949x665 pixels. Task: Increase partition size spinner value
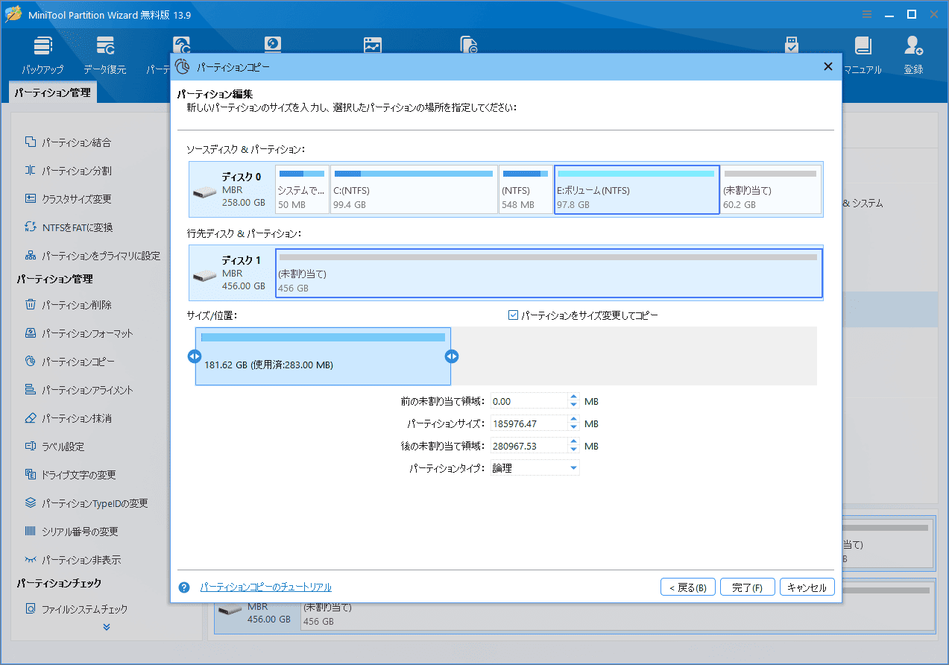point(573,420)
